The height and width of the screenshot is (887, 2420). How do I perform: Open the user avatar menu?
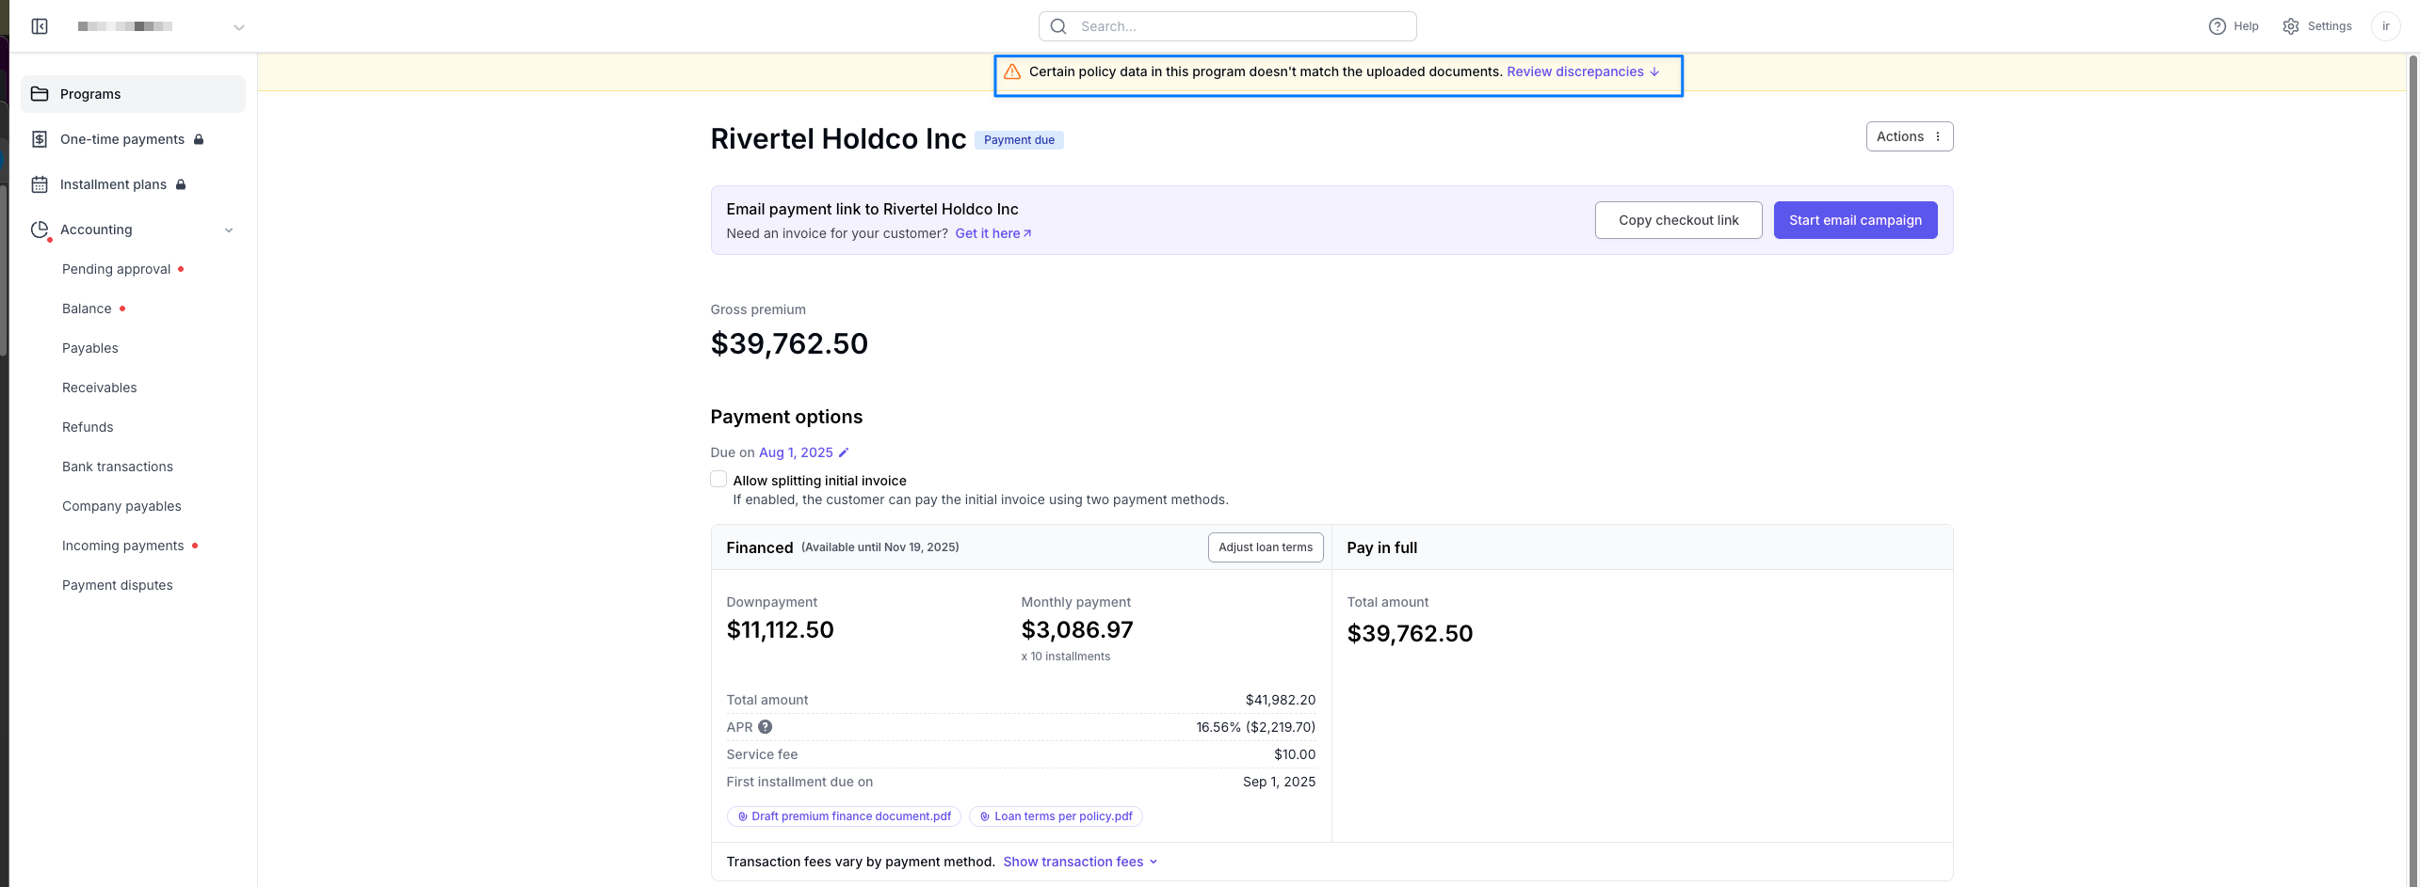[x=2386, y=26]
